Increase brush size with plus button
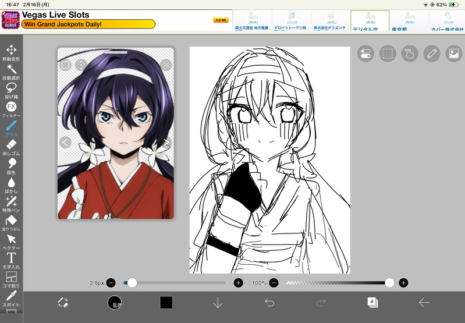Viewport: 465px width, 323px height. (x=239, y=283)
